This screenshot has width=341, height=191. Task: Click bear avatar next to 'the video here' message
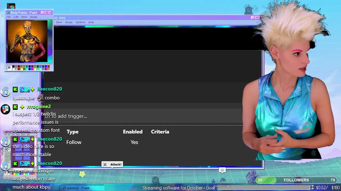click(5, 142)
